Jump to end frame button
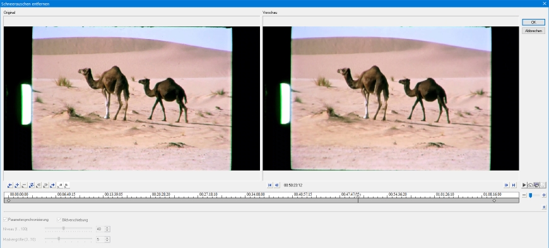 [x=514, y=185]
